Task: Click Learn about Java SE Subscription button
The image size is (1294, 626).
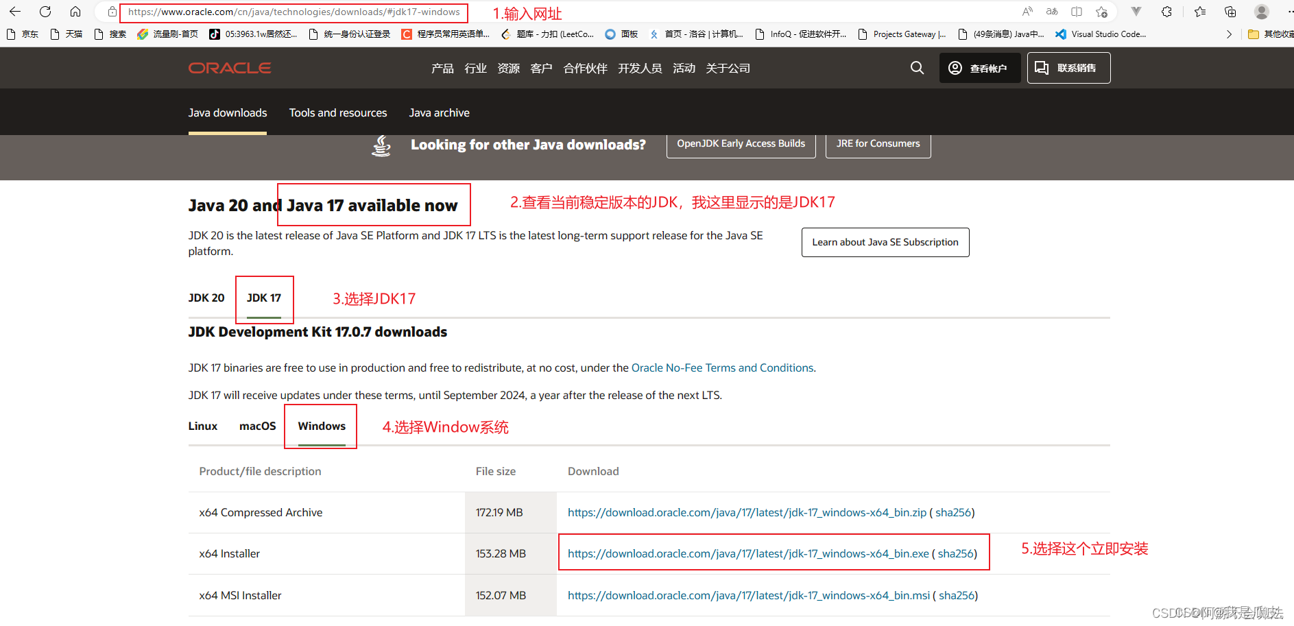Action: point(885,242)
